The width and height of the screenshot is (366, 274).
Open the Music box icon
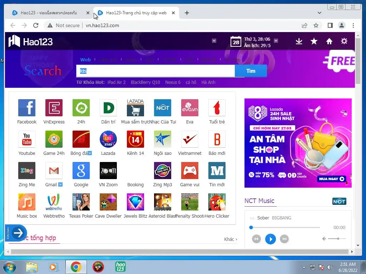27,202
